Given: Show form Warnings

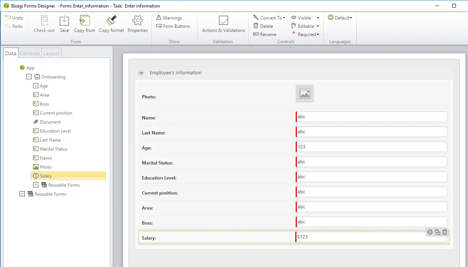Looking at the screenshot, I should (x=169, y=18).
